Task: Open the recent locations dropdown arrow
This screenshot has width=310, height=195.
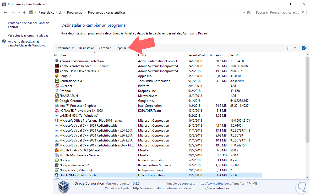Action: 19,13
